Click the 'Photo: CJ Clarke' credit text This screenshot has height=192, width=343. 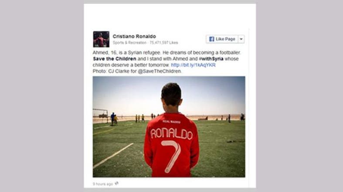click(x=111, y=71)
